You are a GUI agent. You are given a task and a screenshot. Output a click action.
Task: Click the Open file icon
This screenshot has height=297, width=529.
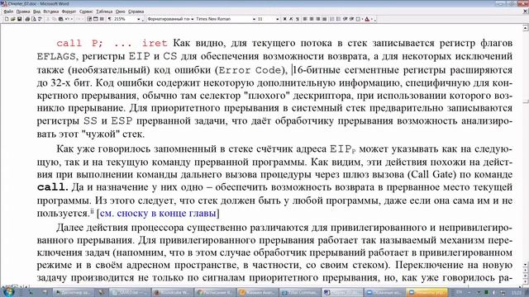click(x=13, y=19)
